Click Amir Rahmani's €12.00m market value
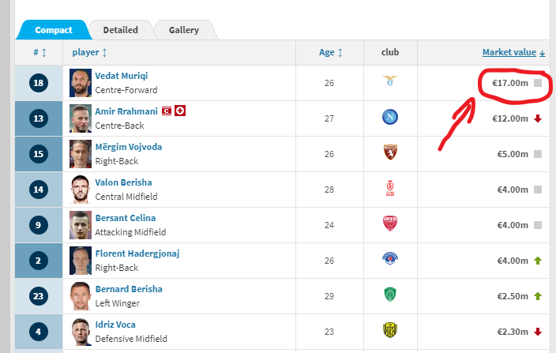This screenshot has height=353, width=556. coord(509,118)
